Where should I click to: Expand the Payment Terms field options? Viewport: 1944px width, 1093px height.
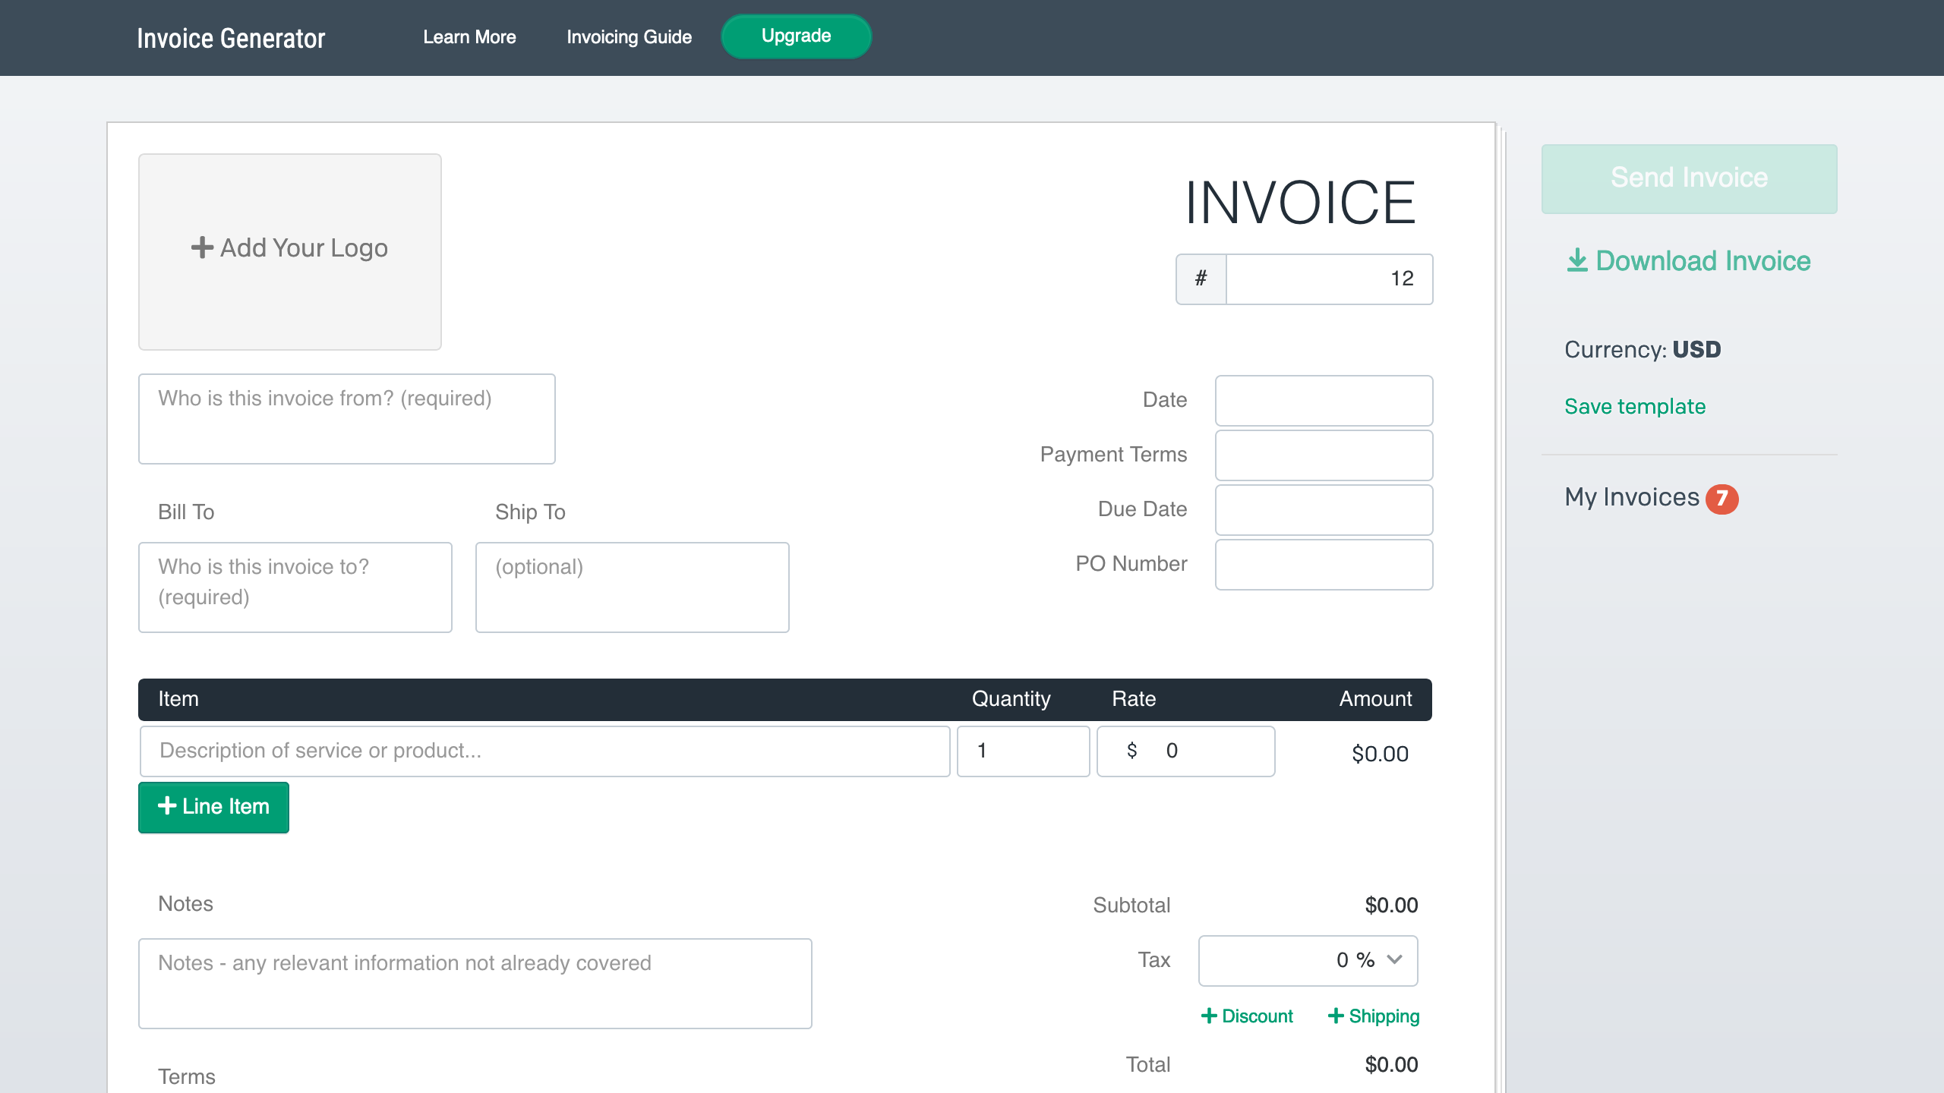pyautogui.click(x=1324, y=455)
